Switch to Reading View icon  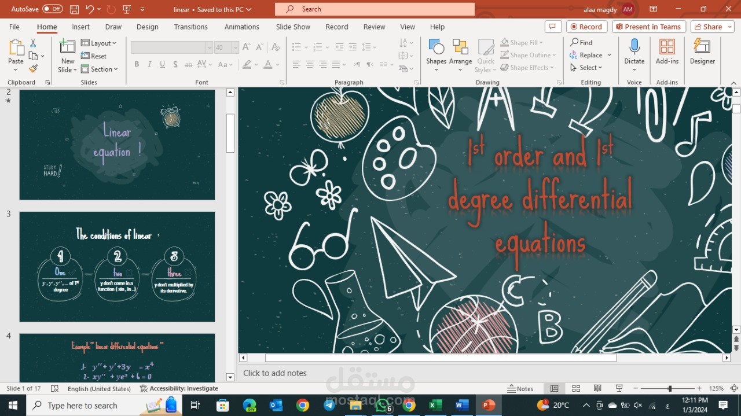pos(597,388)
